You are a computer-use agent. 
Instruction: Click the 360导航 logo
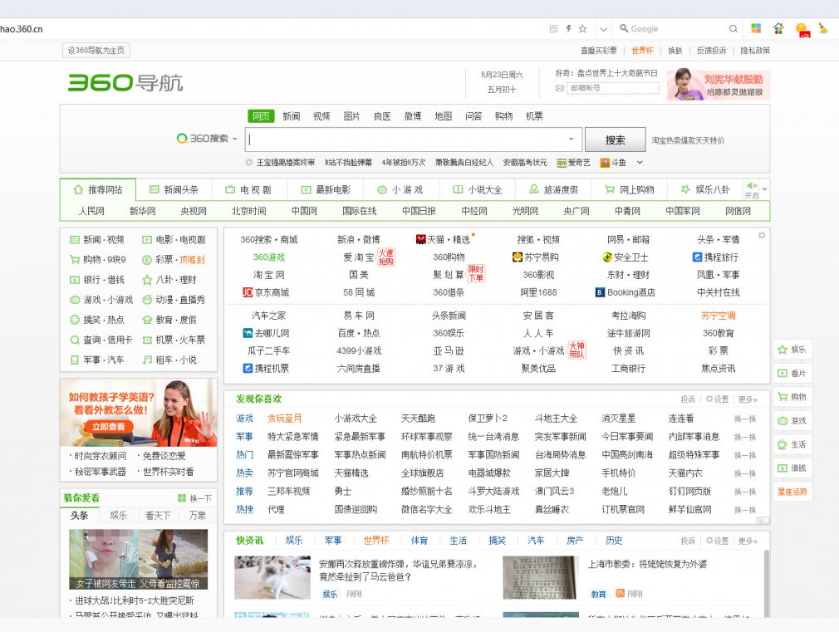[125, 82]
